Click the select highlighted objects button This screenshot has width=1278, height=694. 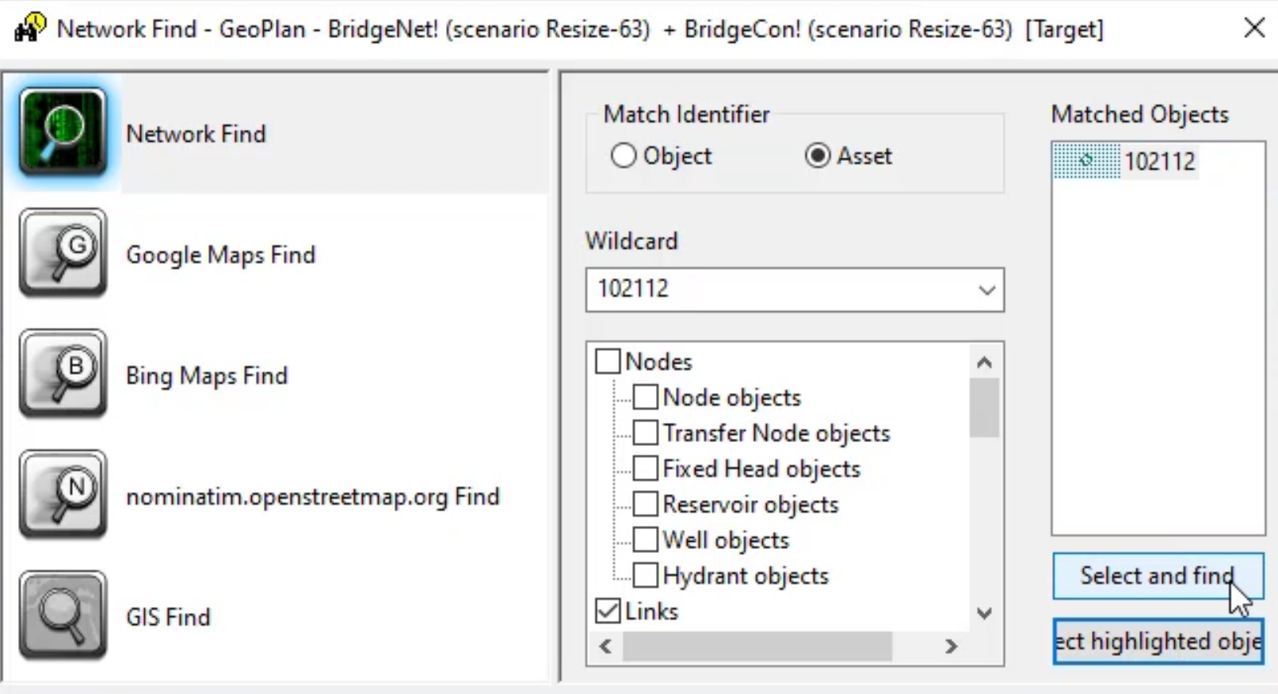pos(1158,641)
